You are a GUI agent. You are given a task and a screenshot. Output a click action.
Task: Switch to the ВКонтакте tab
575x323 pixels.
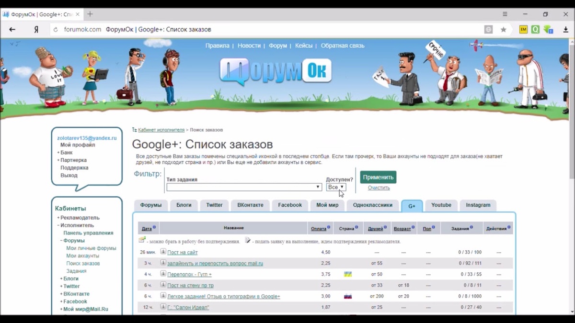tap(250, 205)
